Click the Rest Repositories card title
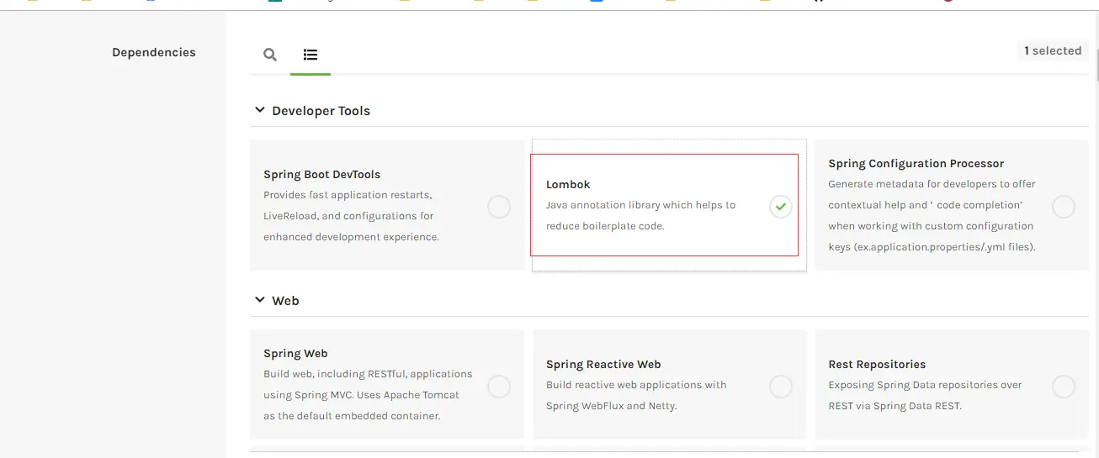The width and height of the screenshot is (1099, 458). (877, 365)
